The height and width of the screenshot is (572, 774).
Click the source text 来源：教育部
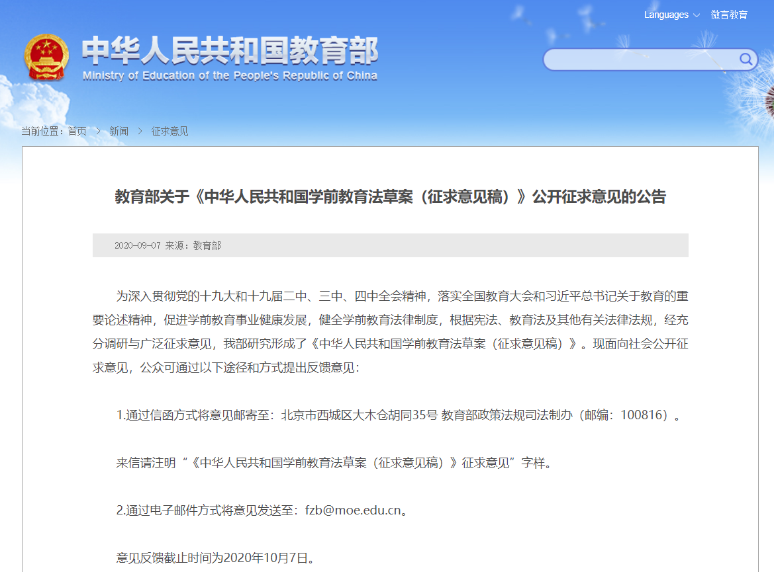pos(193,245)
